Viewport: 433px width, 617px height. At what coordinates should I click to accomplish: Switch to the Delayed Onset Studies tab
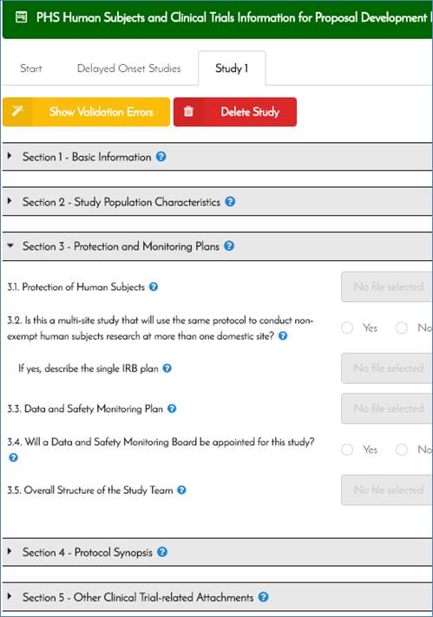(x=128, y=68)
